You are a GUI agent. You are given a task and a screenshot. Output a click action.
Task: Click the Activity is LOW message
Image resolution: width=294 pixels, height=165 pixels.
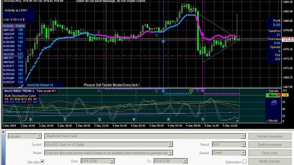[16, 11]
